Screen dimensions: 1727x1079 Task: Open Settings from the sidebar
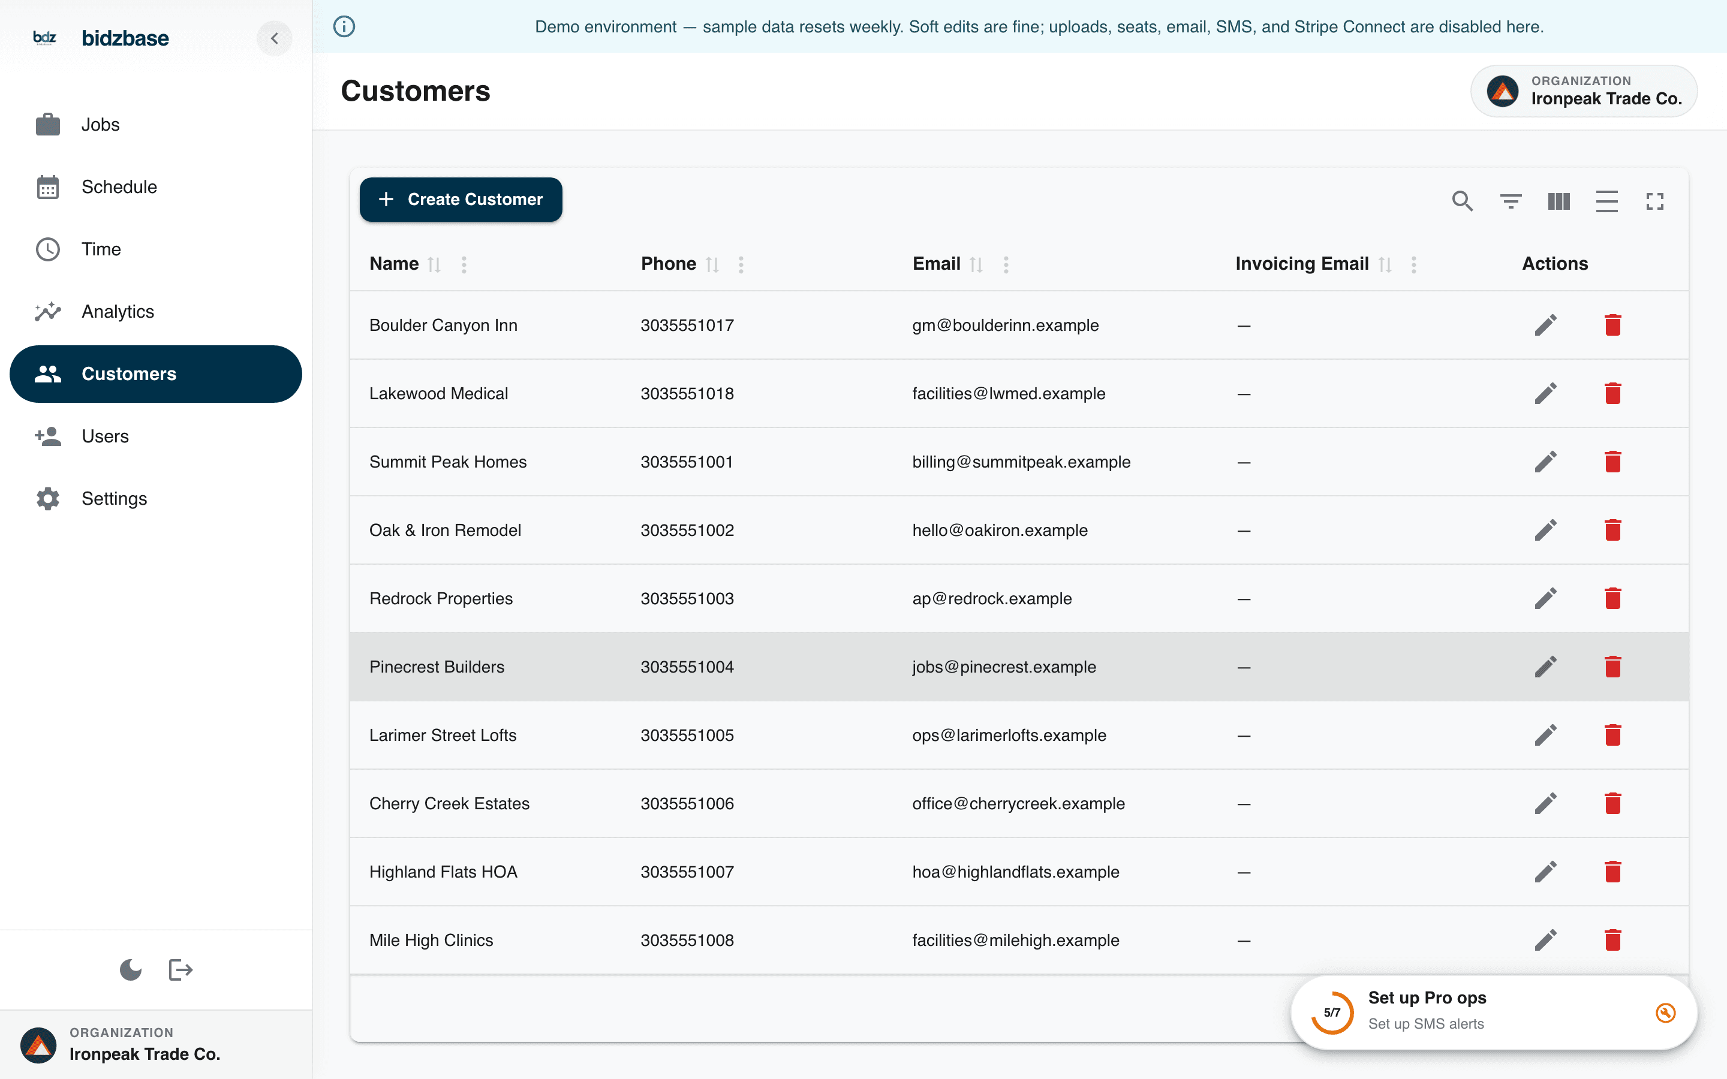pyautogui.click(x=155, y=498)
